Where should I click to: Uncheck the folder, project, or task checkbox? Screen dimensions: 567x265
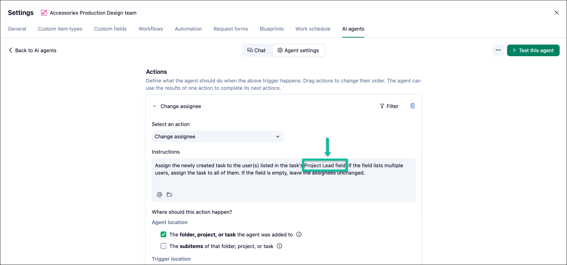[x=164, y=234]
